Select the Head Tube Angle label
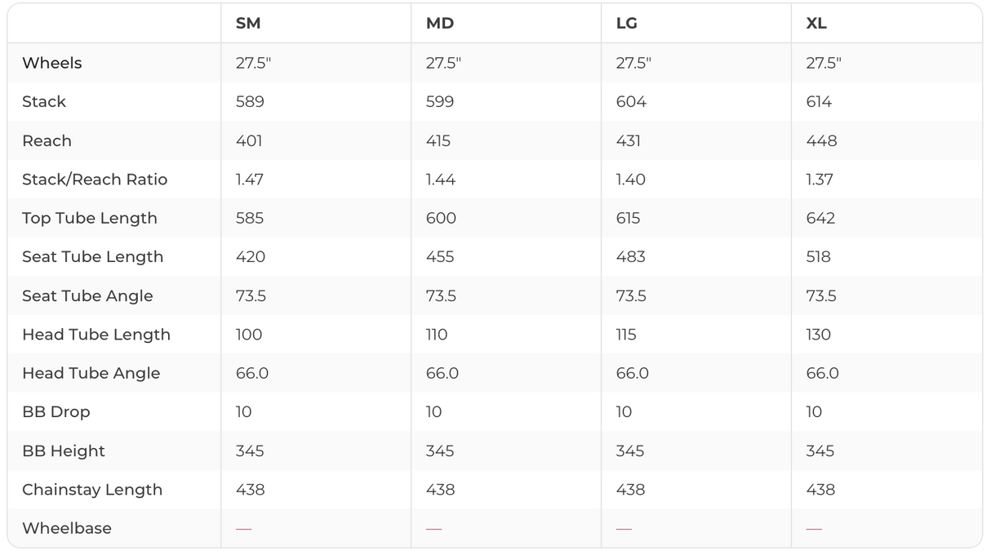This screenshot has width=991, height=555. 91,373
